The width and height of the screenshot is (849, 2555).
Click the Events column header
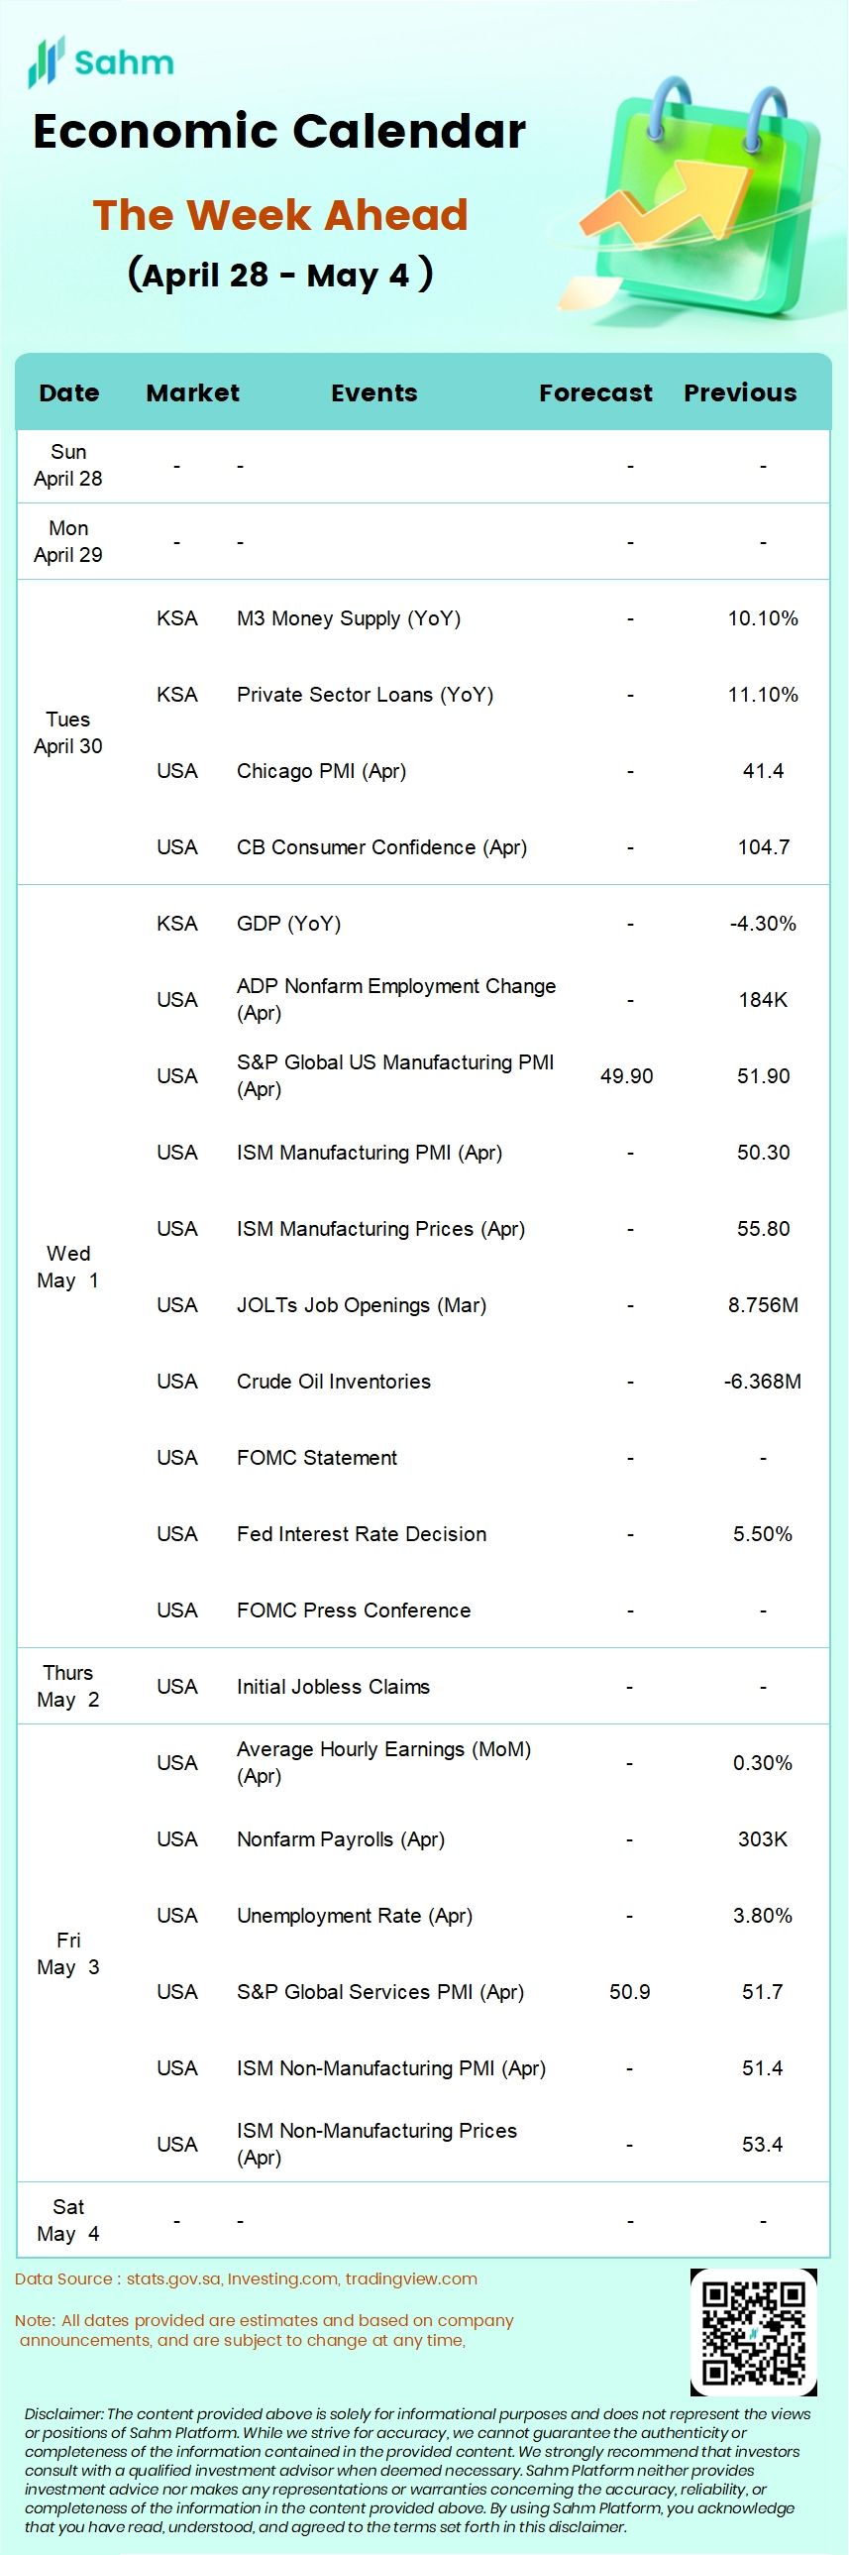373,392
